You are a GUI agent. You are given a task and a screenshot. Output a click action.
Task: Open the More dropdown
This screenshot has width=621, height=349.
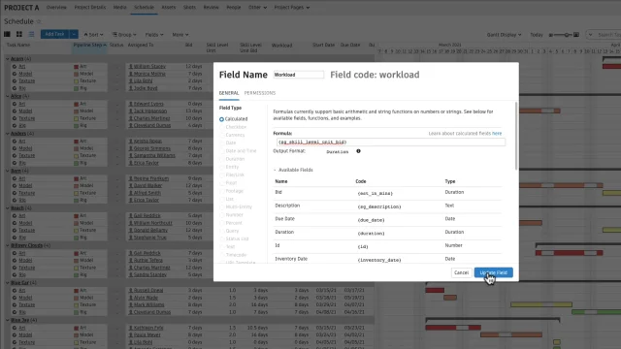180,35
